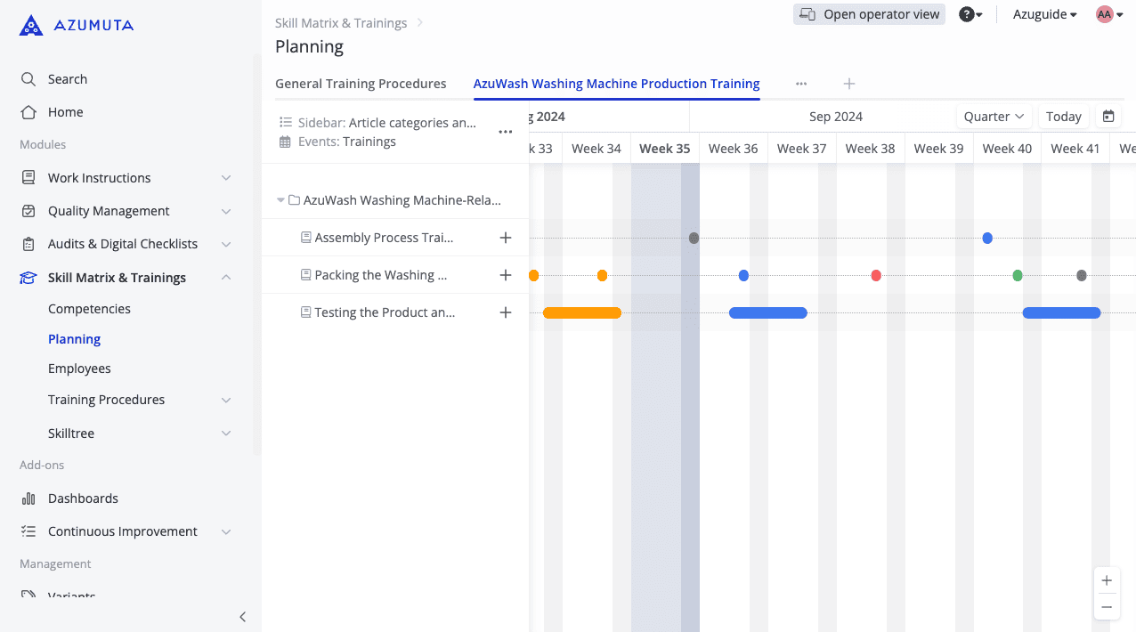Viewport: 1136px width, 632px height.
Task: Select the red training dot in Week 38
Action: click(x=876, y=275)
